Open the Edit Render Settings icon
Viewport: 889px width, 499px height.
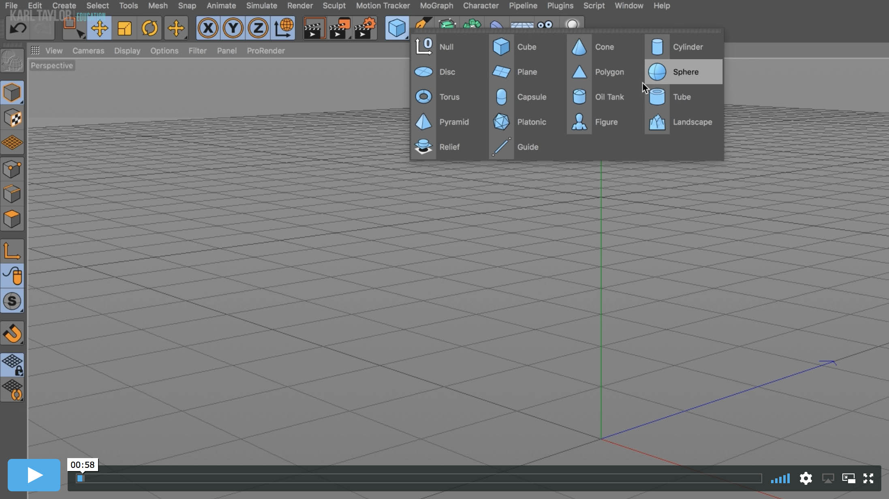coord(364,28)
